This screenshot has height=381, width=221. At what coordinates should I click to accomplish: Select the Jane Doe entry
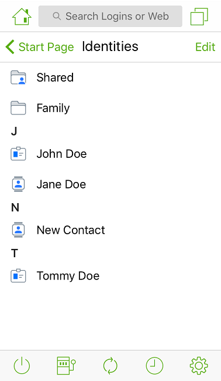pos(110,184)
